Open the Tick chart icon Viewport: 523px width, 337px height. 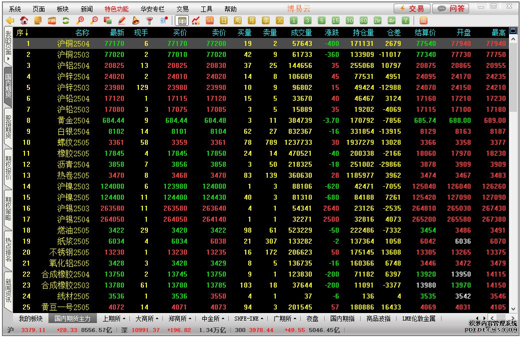pyautogui.click(x=210, y=20)
